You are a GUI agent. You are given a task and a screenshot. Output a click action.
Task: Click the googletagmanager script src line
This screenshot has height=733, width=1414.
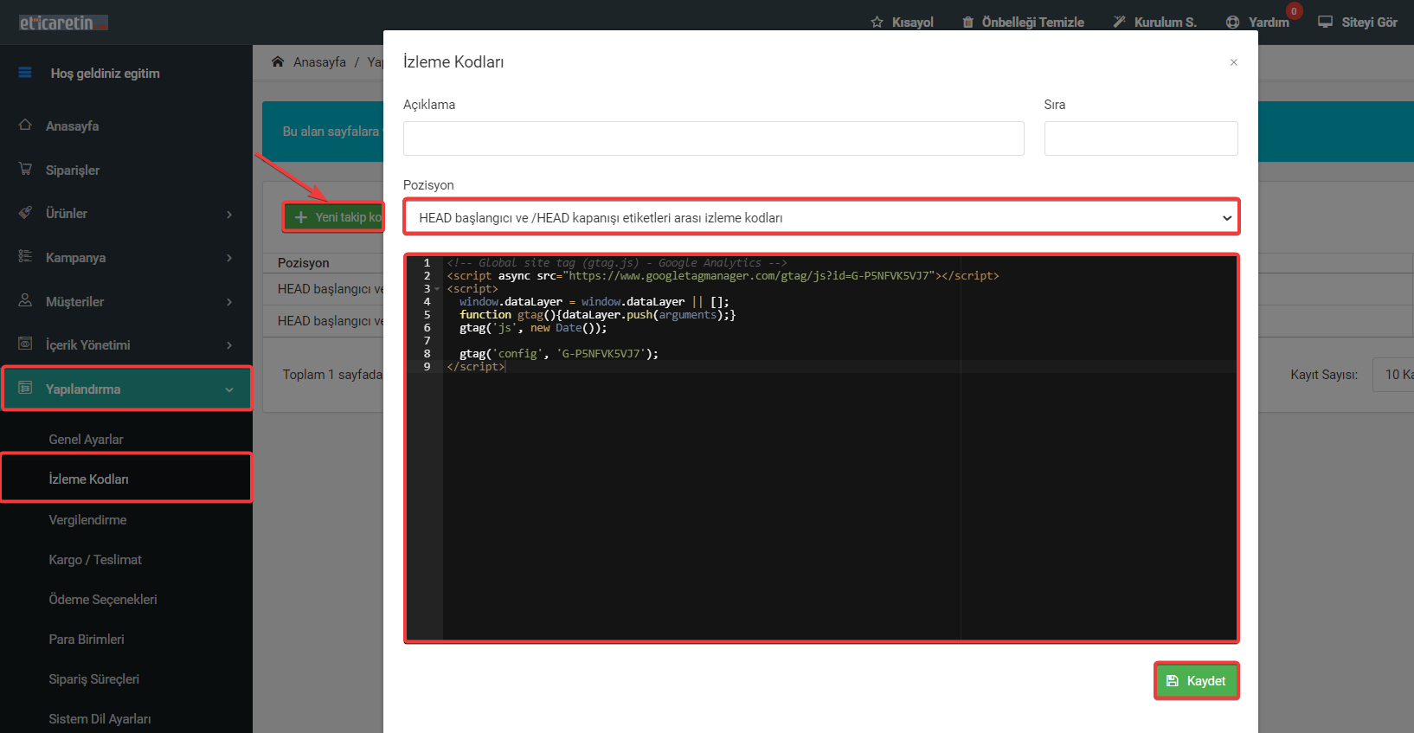point(723,276)
